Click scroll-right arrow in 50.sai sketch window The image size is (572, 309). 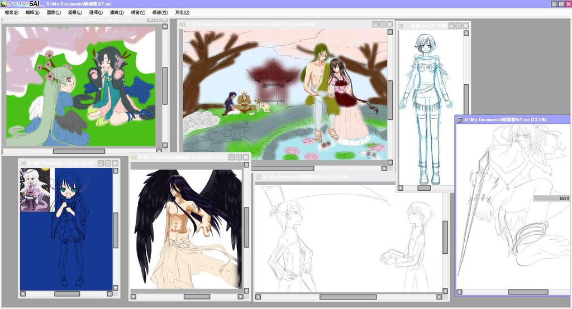(x=439, y=297)
